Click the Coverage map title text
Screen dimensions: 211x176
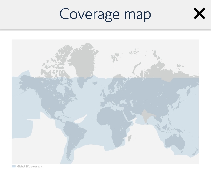[x=105, y=14]
